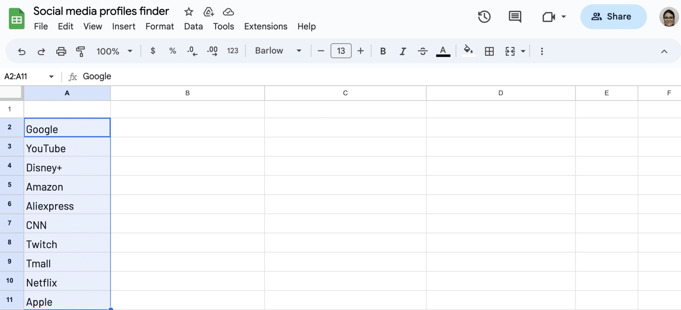Open the comments icon

pos(515,17)
